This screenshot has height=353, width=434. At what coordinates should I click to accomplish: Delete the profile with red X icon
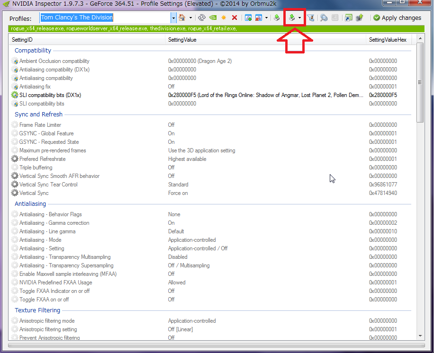[235, 18]
